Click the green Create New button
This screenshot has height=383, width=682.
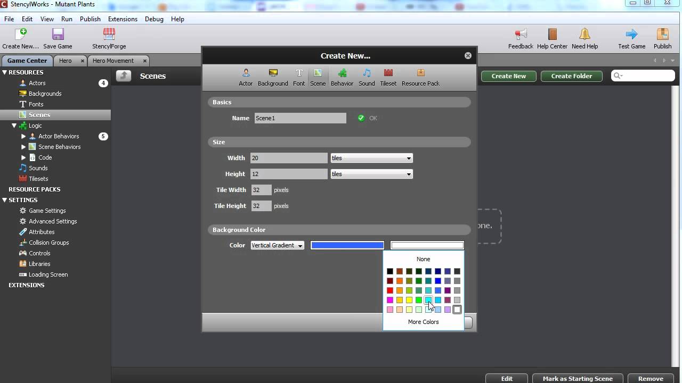(x=508, y=76)
